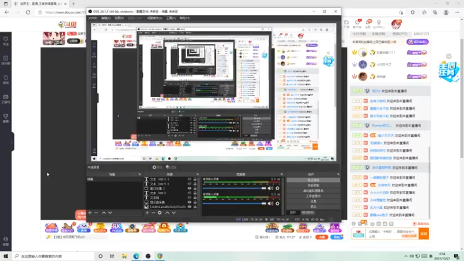Toggle visibility of the image source in last row
Viewport: 464px width, 261px height.
click(x=190, y=206)
